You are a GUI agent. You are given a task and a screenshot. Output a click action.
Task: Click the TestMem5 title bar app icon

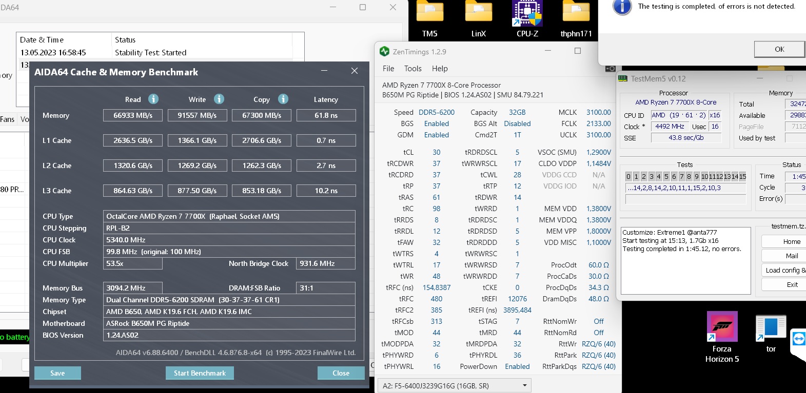pos(623,78)
